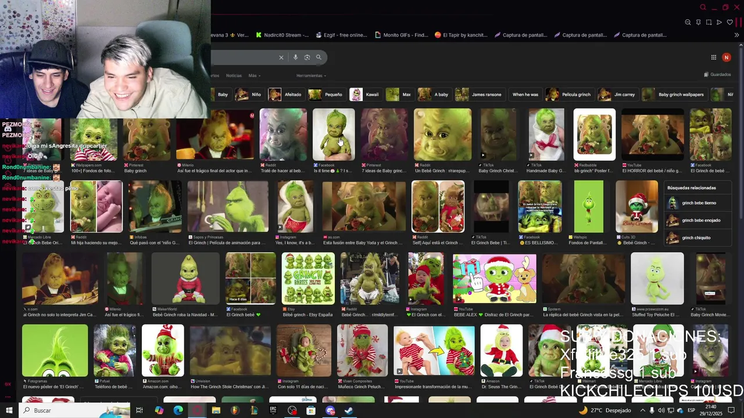Select the A baby filter chip
Viewport: 744px width, 418px height.
point(434,95)
